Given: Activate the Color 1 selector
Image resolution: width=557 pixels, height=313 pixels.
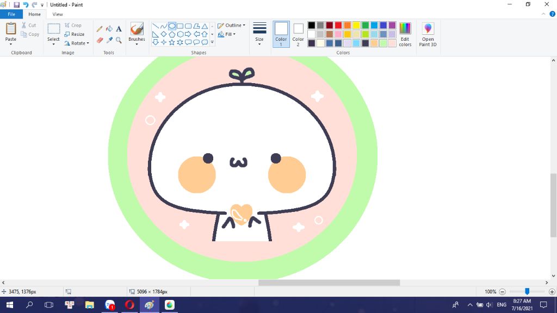Looking at the screenshot, I should tap(281, 34).
